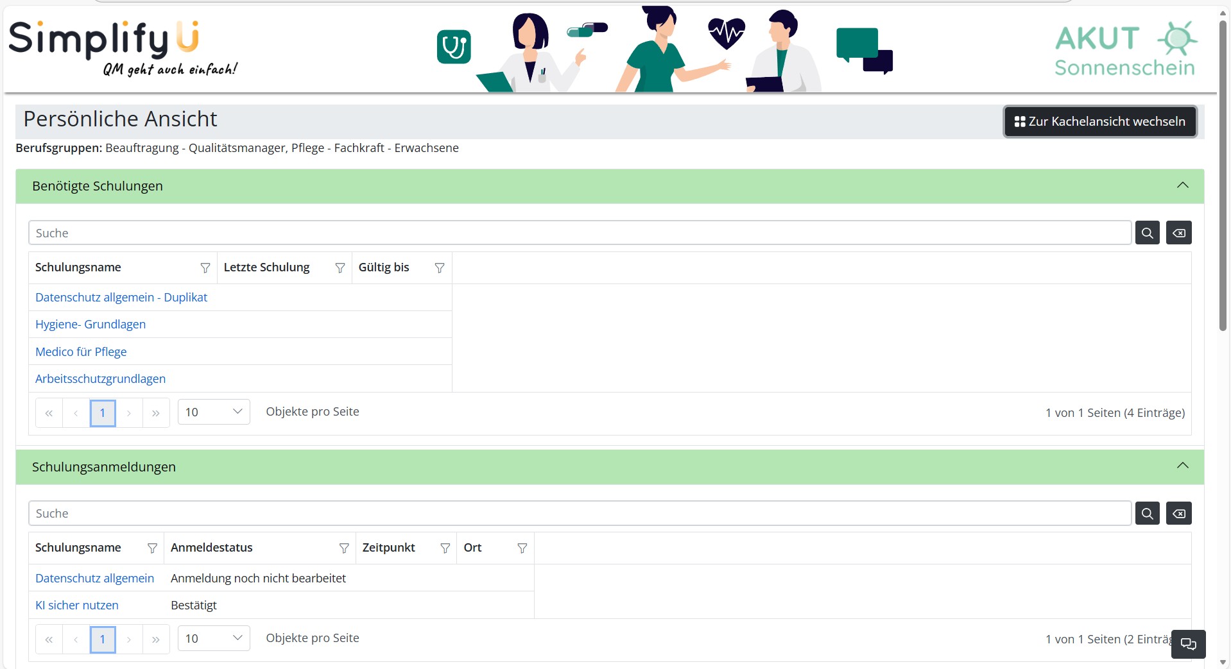The height and width of the screenshot is (669, 1231).
Task: Filter the Zeitpunkt column
Action: (x=445, y=548)
